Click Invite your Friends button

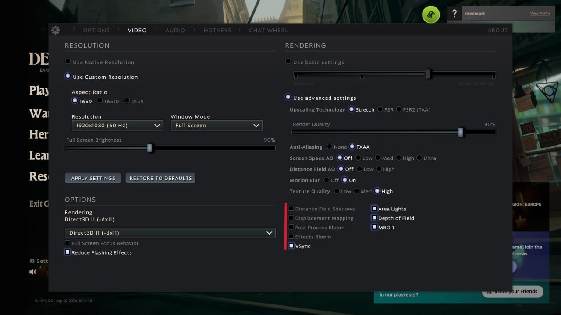point(513,292)
